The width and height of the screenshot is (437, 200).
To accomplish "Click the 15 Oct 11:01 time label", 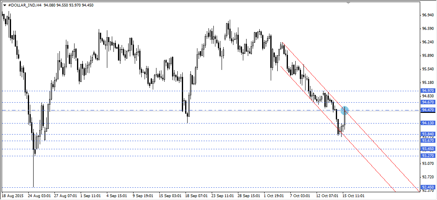I will click(x=353, y=196).
